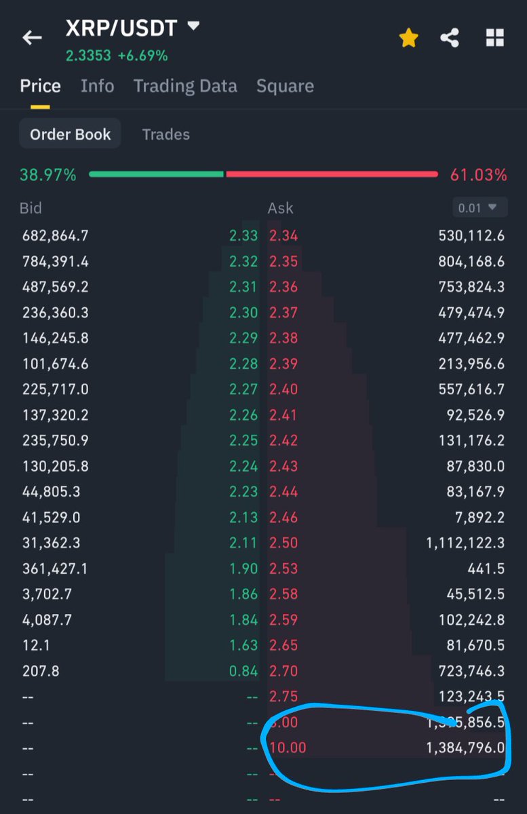Click ask amount 723,746.3

[x=472, y=671]
